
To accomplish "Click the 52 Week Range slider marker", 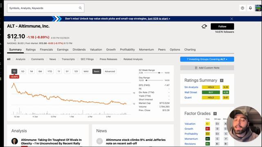I will [159, 73].
